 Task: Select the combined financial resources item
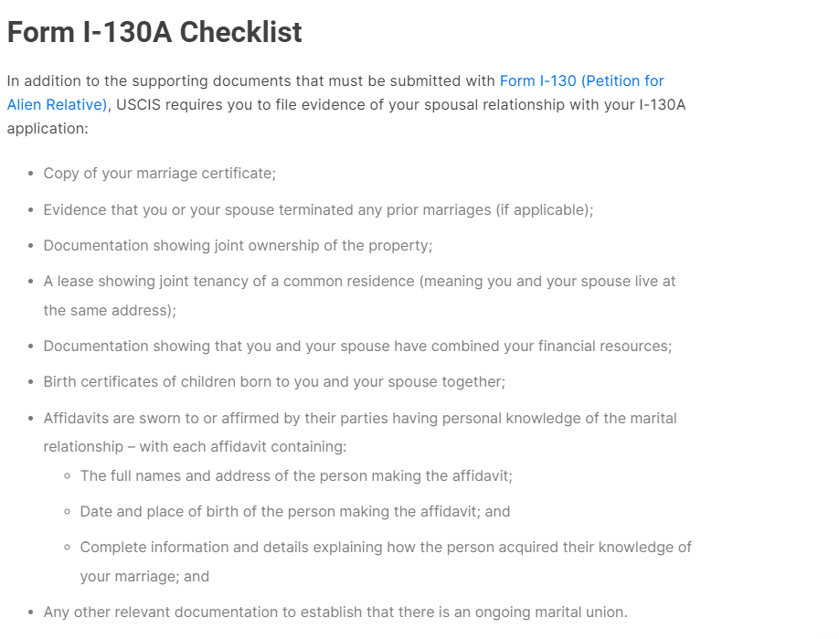tap(357, 346)
